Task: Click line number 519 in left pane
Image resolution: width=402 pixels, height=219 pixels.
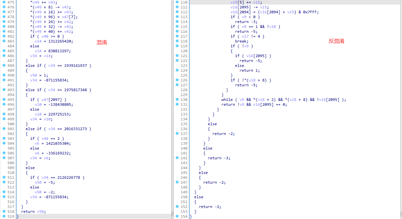Action: point(11,216)
